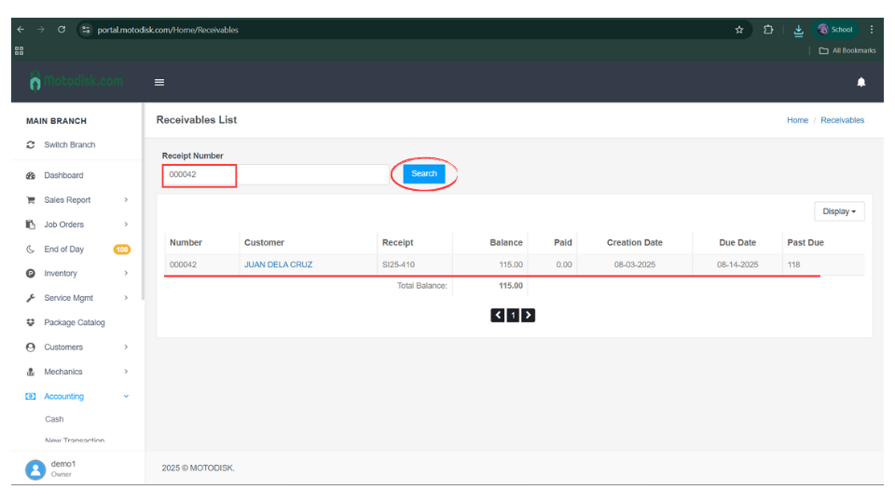
Task: Open Dashboard via its gauge icon
Action: click(x=31, y=176)
